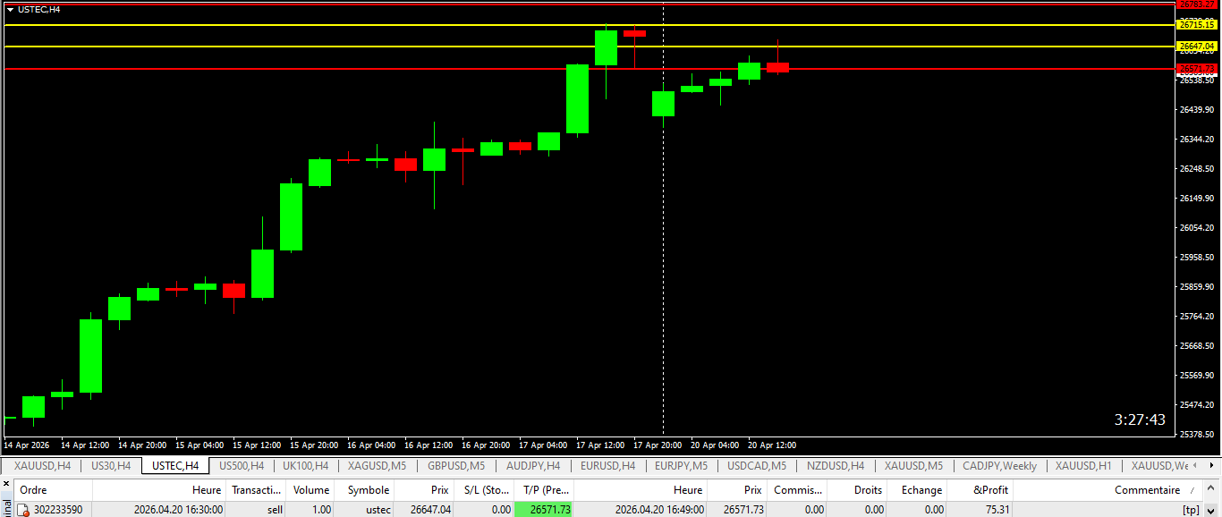Open the UK100,H4 chart tab
Screen dimensions: 1222x517
tap(305, 466)
